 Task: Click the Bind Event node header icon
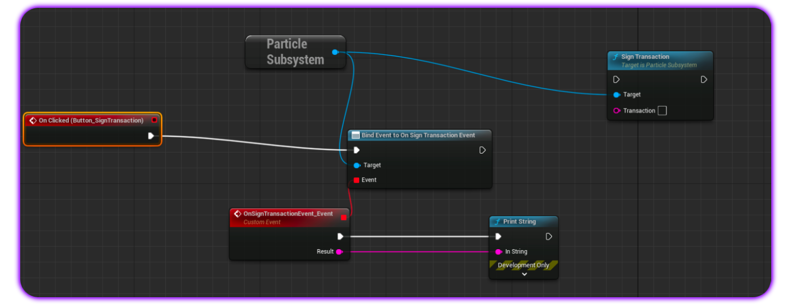[x=356, y=135]
